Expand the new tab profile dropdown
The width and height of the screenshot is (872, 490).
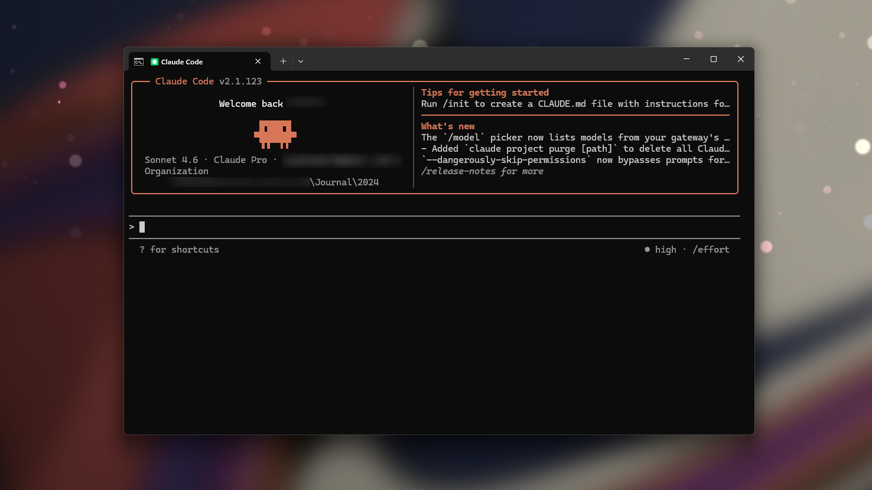click(x=301, y=61)
